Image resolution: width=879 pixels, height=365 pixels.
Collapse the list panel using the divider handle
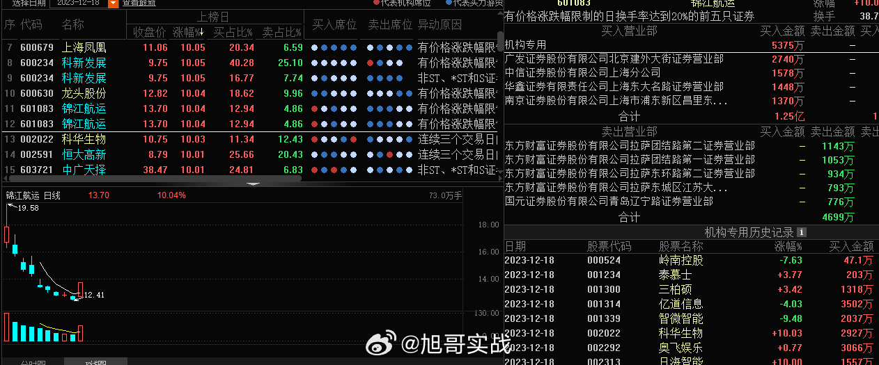point(253,184)
